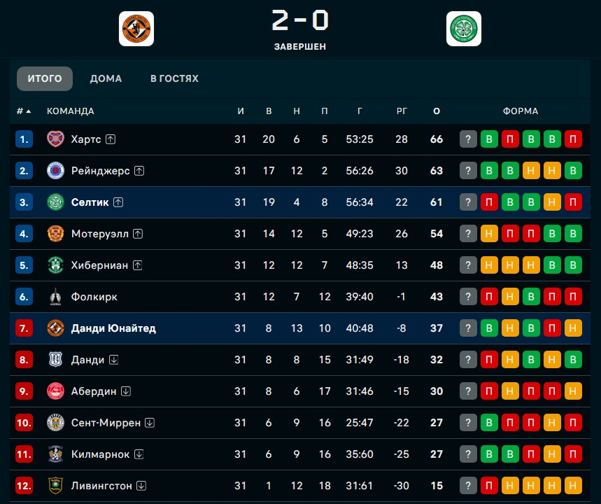Click the relegation arrow icon beside Ливингстон
The height and width of the screenshot is (504, 601).
pyautogui.click(x=141, y=486)
